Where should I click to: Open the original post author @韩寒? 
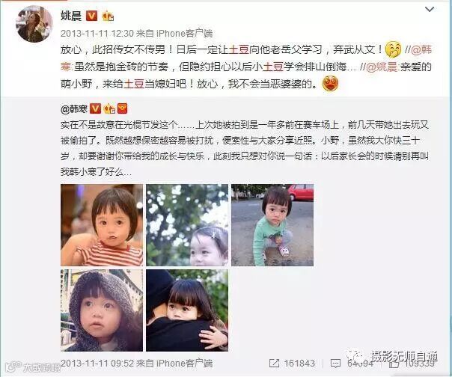tap(74, 109)
